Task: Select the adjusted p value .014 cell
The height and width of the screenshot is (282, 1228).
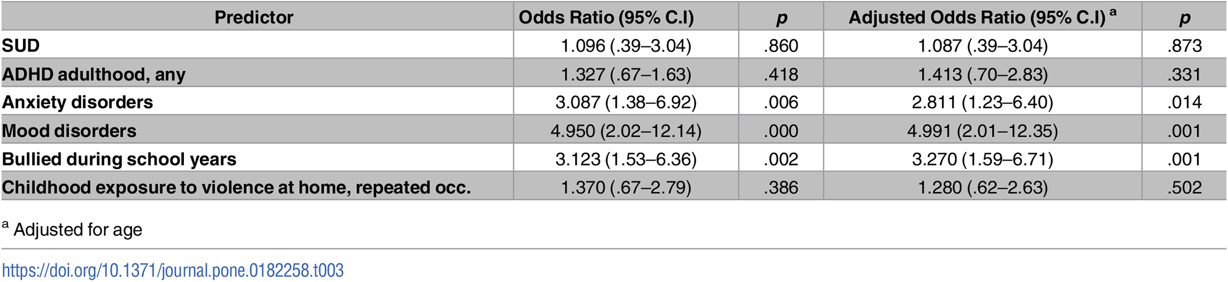Action: pyautogui.click(x=1184, y=102)
